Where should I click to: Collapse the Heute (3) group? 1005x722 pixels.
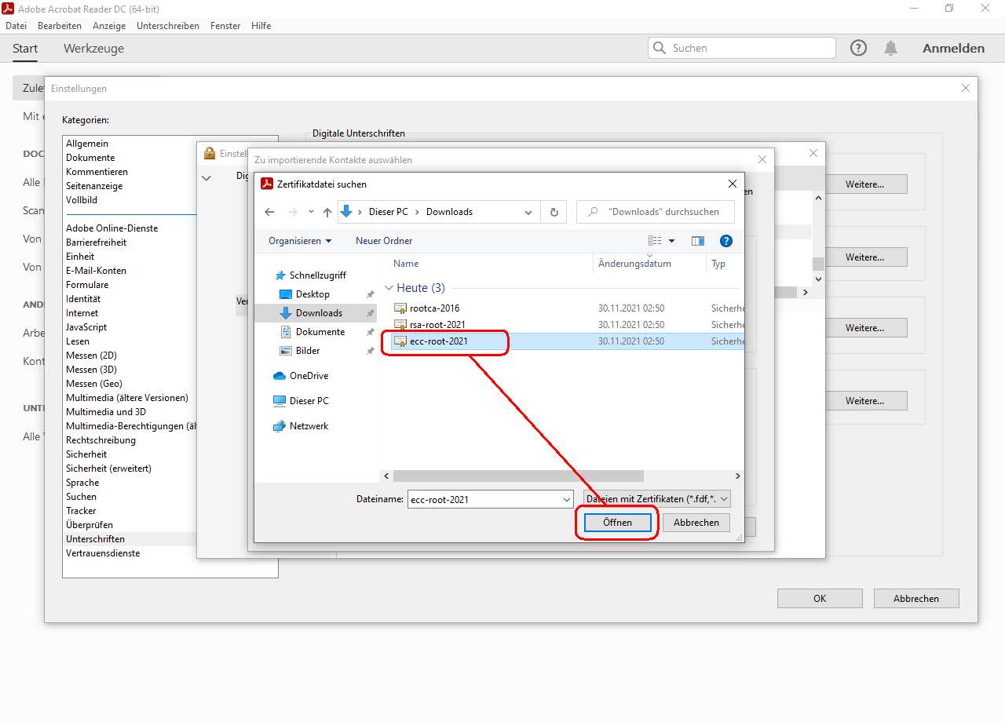(389, 288)
